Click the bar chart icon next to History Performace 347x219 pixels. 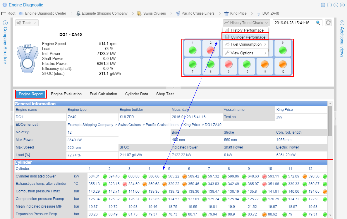[x=227, y=30]
